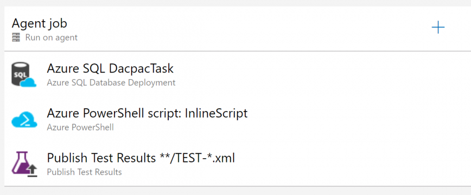The image size is (471, 195).
Task: Click the plus icon to add a task
Action: tap(438, 28)
